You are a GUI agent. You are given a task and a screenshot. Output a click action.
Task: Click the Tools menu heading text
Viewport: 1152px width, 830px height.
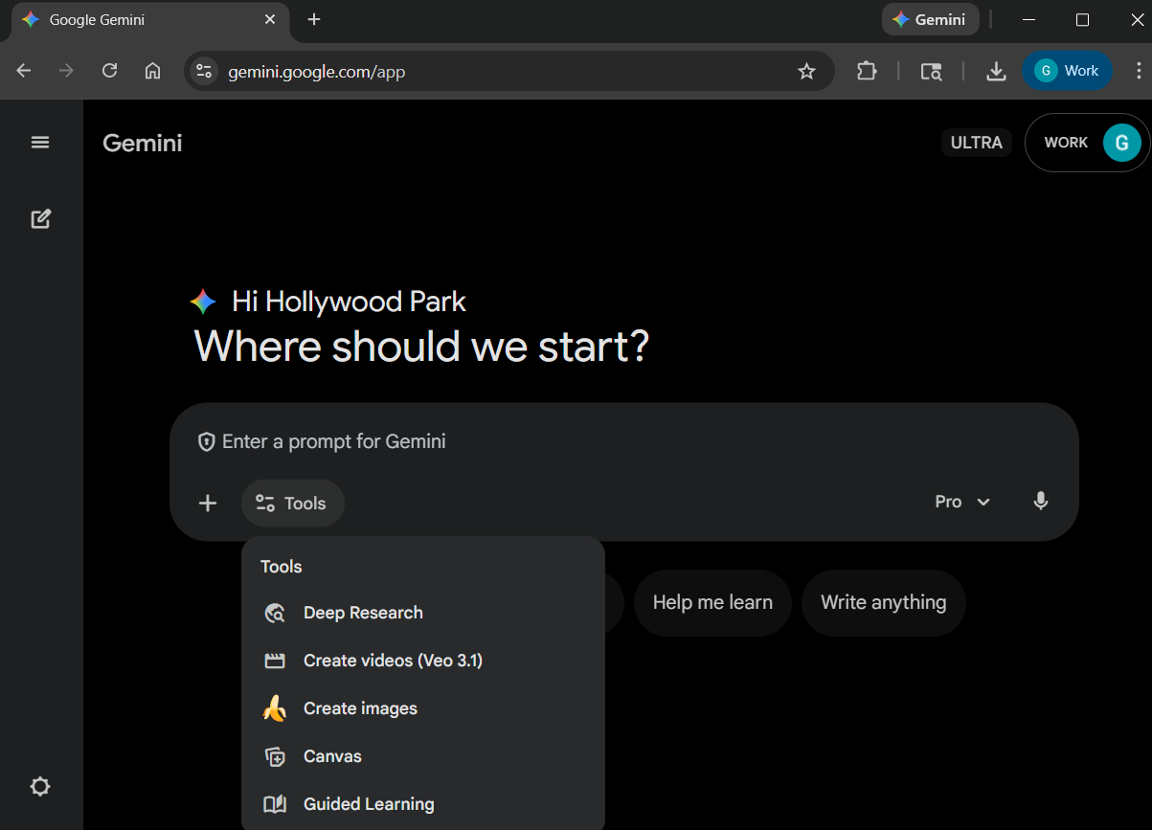pos(281,567)
